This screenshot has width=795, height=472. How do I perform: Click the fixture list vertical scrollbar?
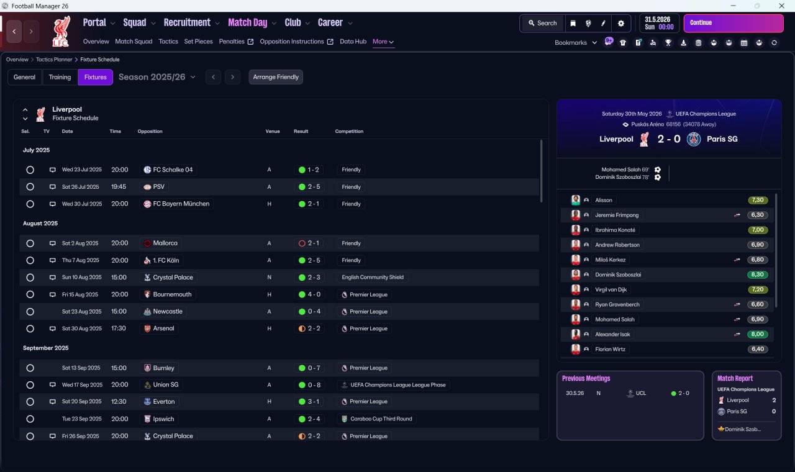pos(540,171)
